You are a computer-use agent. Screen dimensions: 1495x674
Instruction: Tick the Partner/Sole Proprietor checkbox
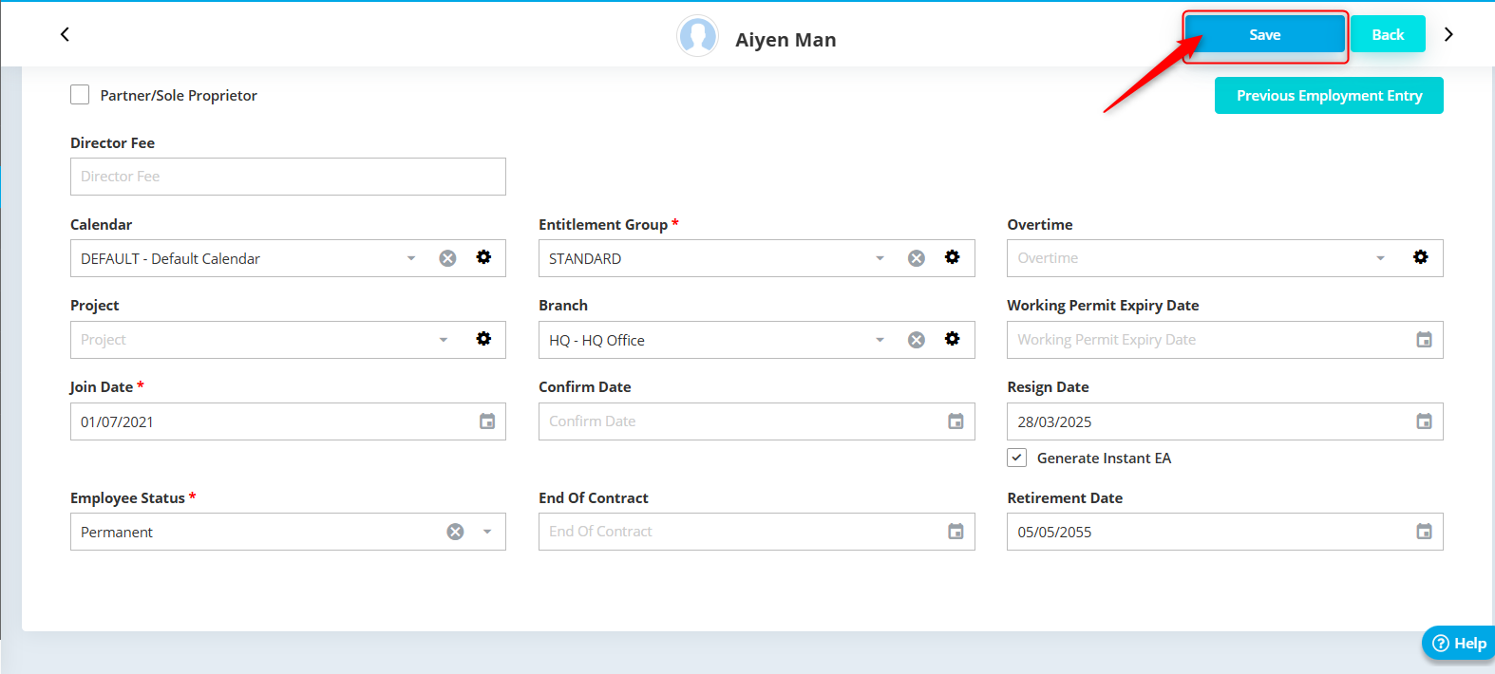click(x=80, y=95)
